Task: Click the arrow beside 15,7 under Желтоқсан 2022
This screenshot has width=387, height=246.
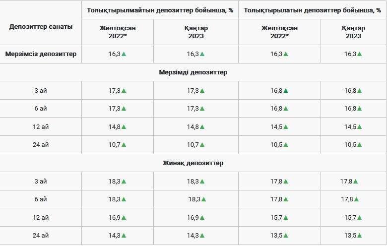Action: [x=286, y=217]
